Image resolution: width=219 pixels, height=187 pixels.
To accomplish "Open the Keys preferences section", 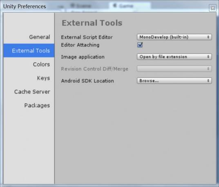I will point(43,78).
